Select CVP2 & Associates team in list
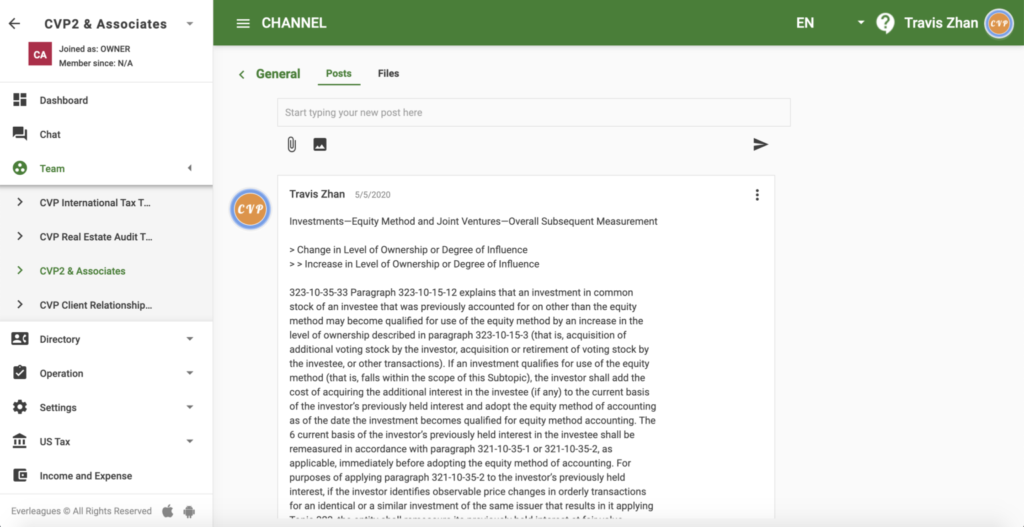Viewport: 1024px width, 527px height. [x=83, y=271]
